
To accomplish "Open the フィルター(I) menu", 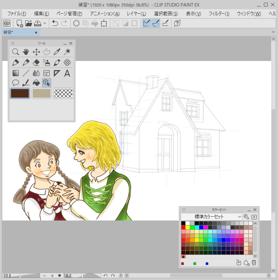I will [219, 14].
